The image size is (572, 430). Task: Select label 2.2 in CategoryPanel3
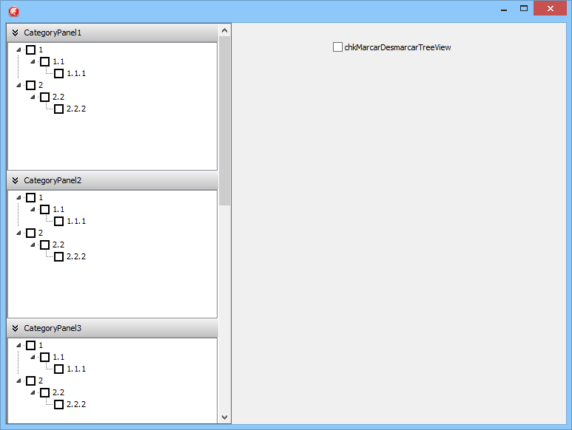click(x=58, y=392)
